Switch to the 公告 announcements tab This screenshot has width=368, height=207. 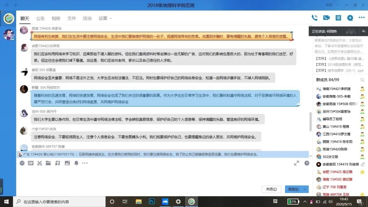click(x=40, y=18)
